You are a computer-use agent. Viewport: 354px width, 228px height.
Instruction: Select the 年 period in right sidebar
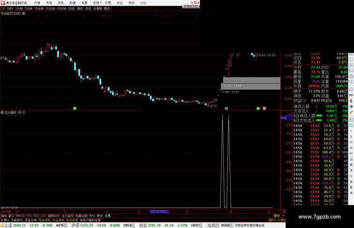[351, 193]
